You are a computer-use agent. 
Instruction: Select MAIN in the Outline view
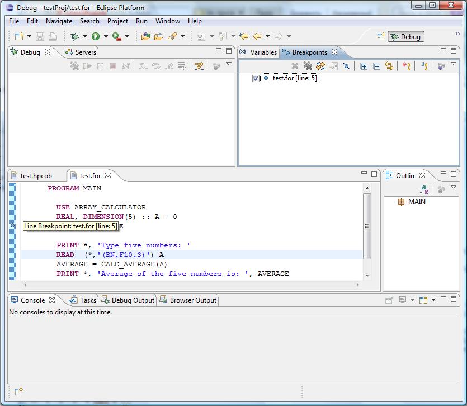pyautogui.click(x=417, y=202)
